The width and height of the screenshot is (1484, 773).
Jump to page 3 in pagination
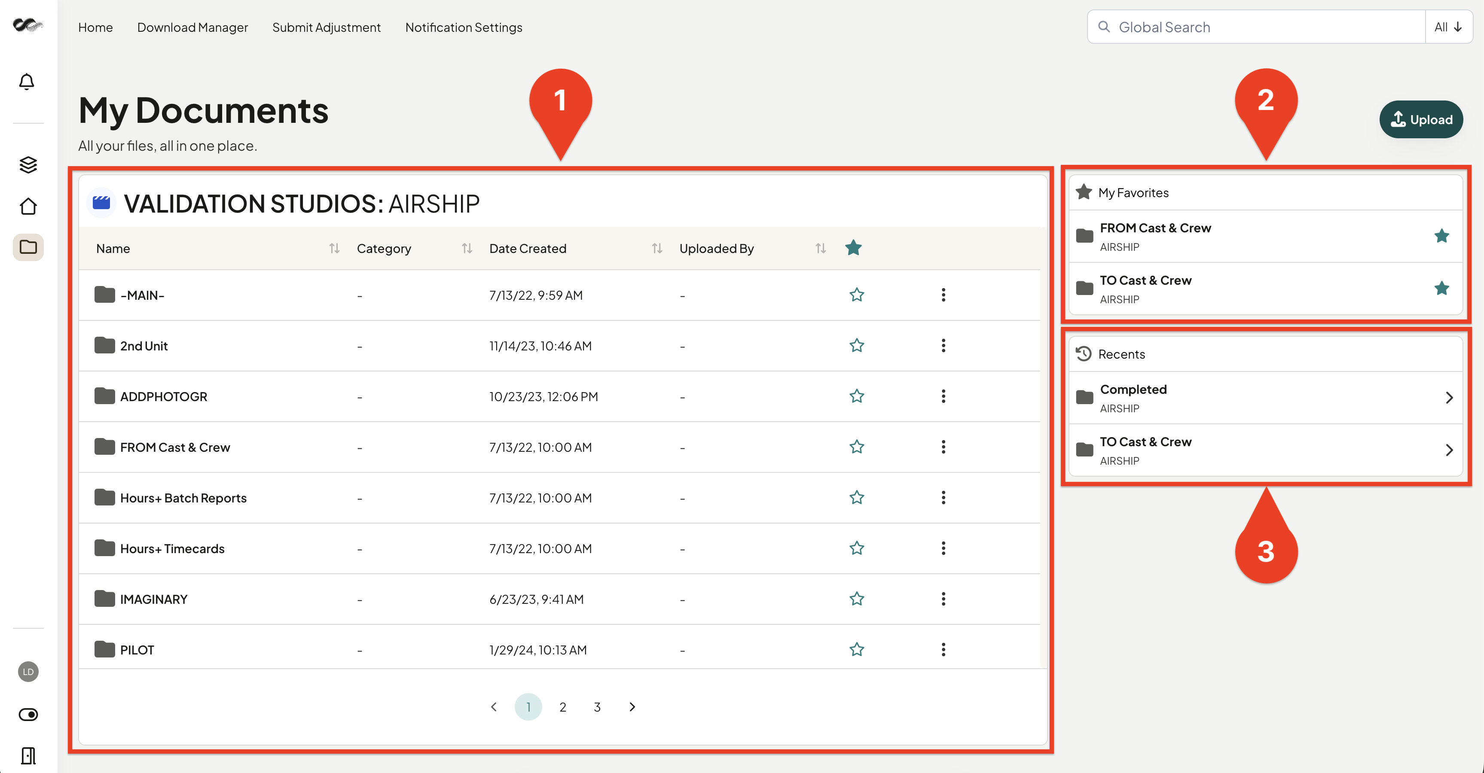coord(597,707)
